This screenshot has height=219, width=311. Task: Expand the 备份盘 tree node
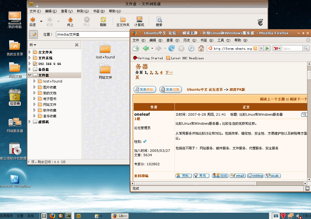[30, 69]
